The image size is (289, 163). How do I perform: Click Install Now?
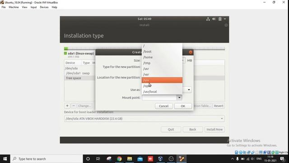[214, 129]
